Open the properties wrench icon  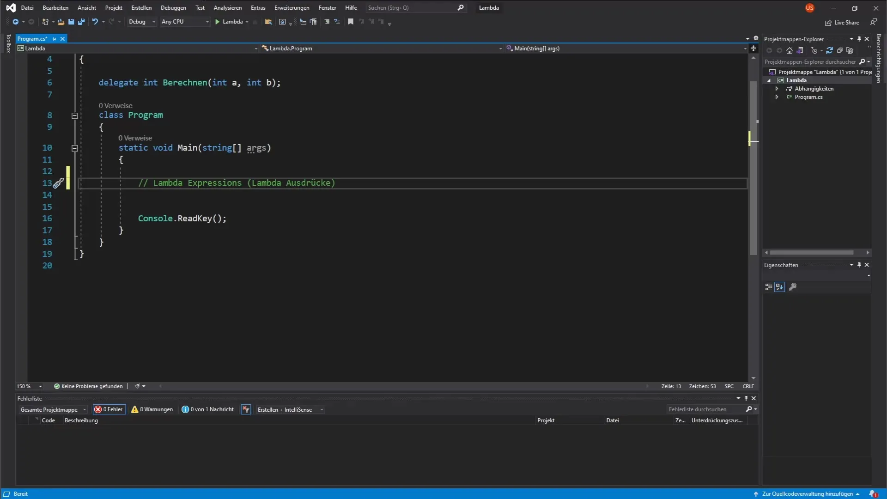[x=793, y=287]
